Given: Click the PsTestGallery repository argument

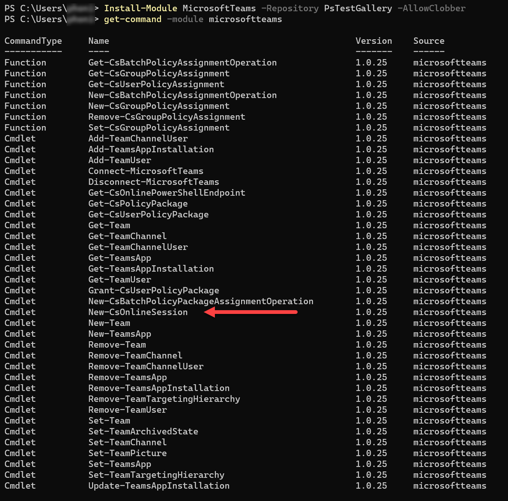Looking at the screenshot, I should [x=358, y=8].
